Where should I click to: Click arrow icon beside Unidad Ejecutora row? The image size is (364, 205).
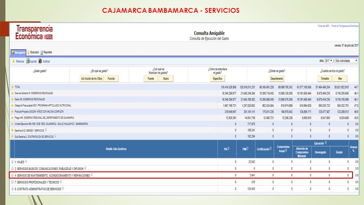(12, 124)
